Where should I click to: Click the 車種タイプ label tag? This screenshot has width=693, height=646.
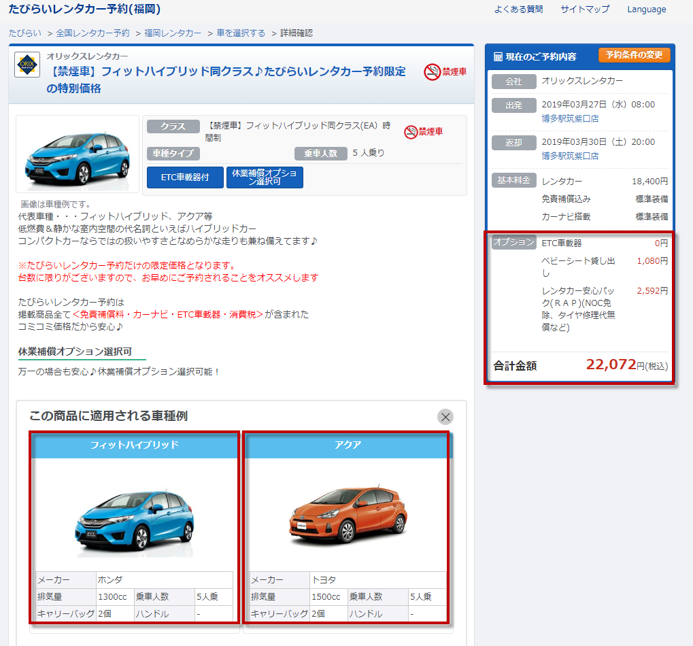click(173, 153)
